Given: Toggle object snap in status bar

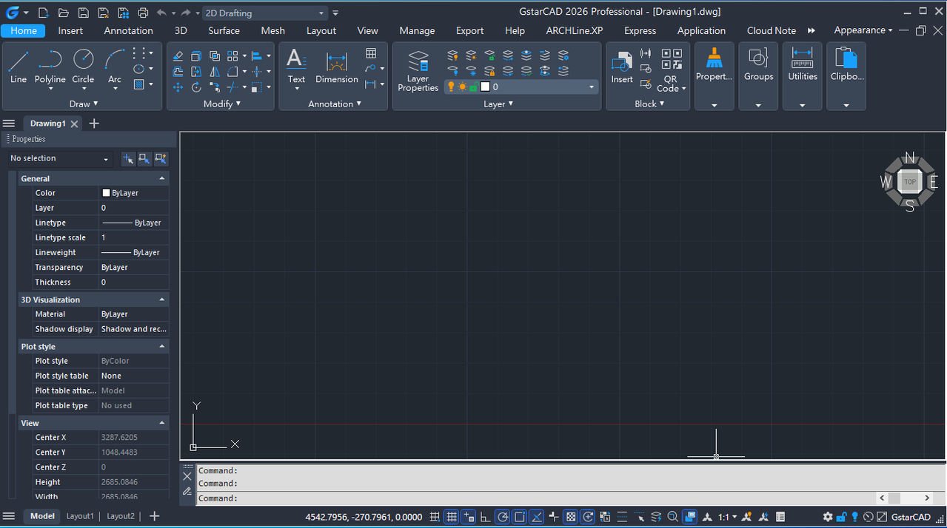Looking at the screenshot, I should point(520,516).
